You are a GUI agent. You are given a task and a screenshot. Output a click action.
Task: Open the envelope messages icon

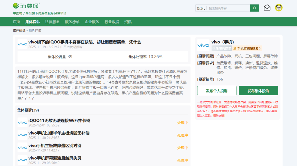point(267,8)
